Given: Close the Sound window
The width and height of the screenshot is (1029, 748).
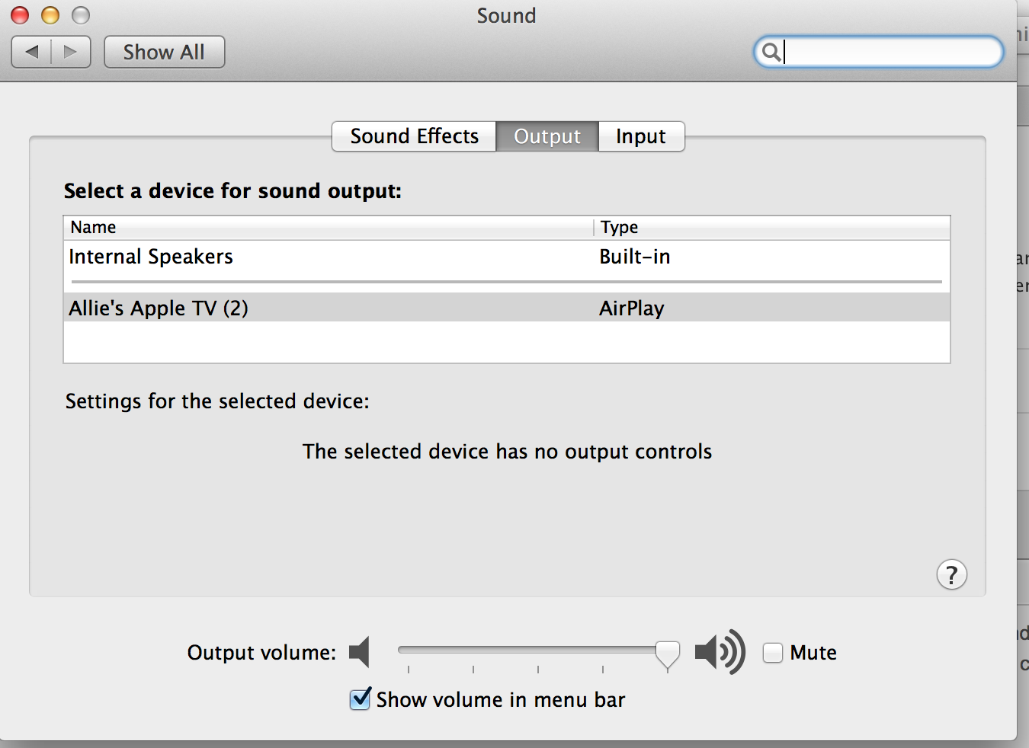Looking at the screenshot, I should [20, 15].
